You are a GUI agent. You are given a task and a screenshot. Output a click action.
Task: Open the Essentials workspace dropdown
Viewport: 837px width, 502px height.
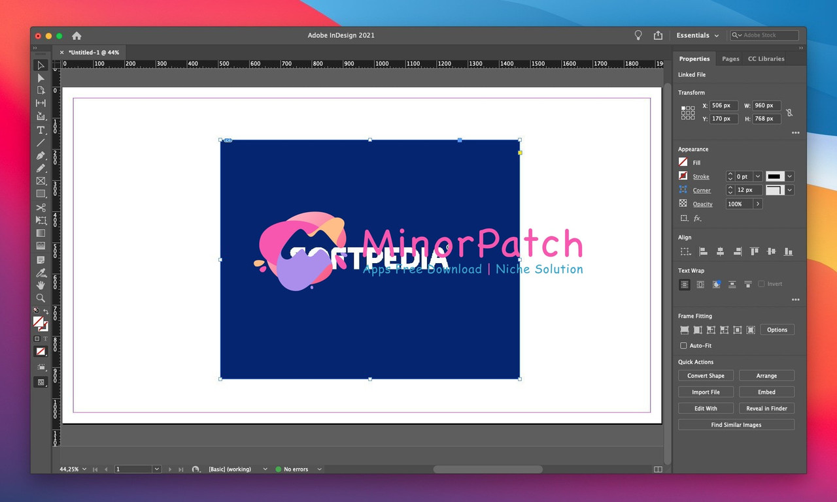point(697,35)
